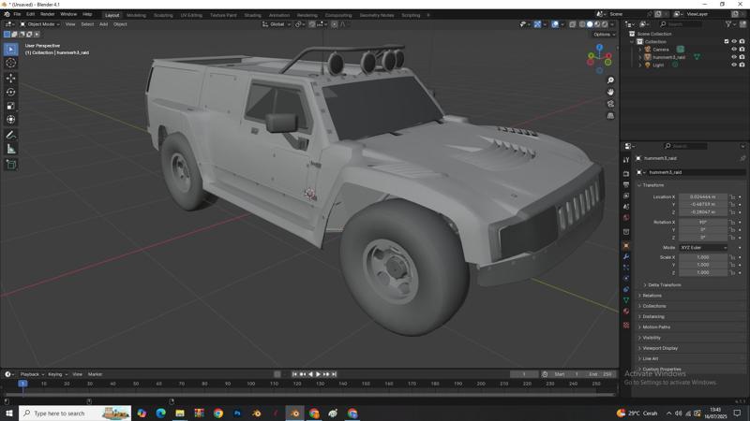The height and width of the screenshot is (421, 750).
Task: Open the Global transform orientation dropdown
Action: 277,24
